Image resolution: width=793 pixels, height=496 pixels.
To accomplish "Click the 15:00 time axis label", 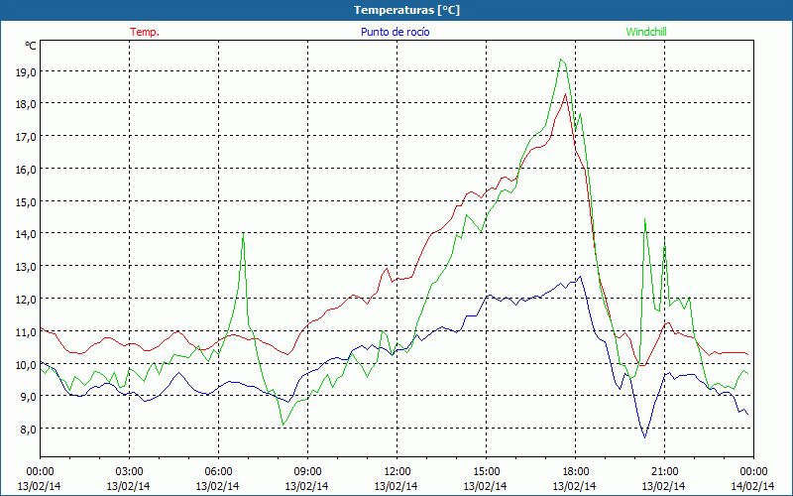I will click(x=486, y=472).
